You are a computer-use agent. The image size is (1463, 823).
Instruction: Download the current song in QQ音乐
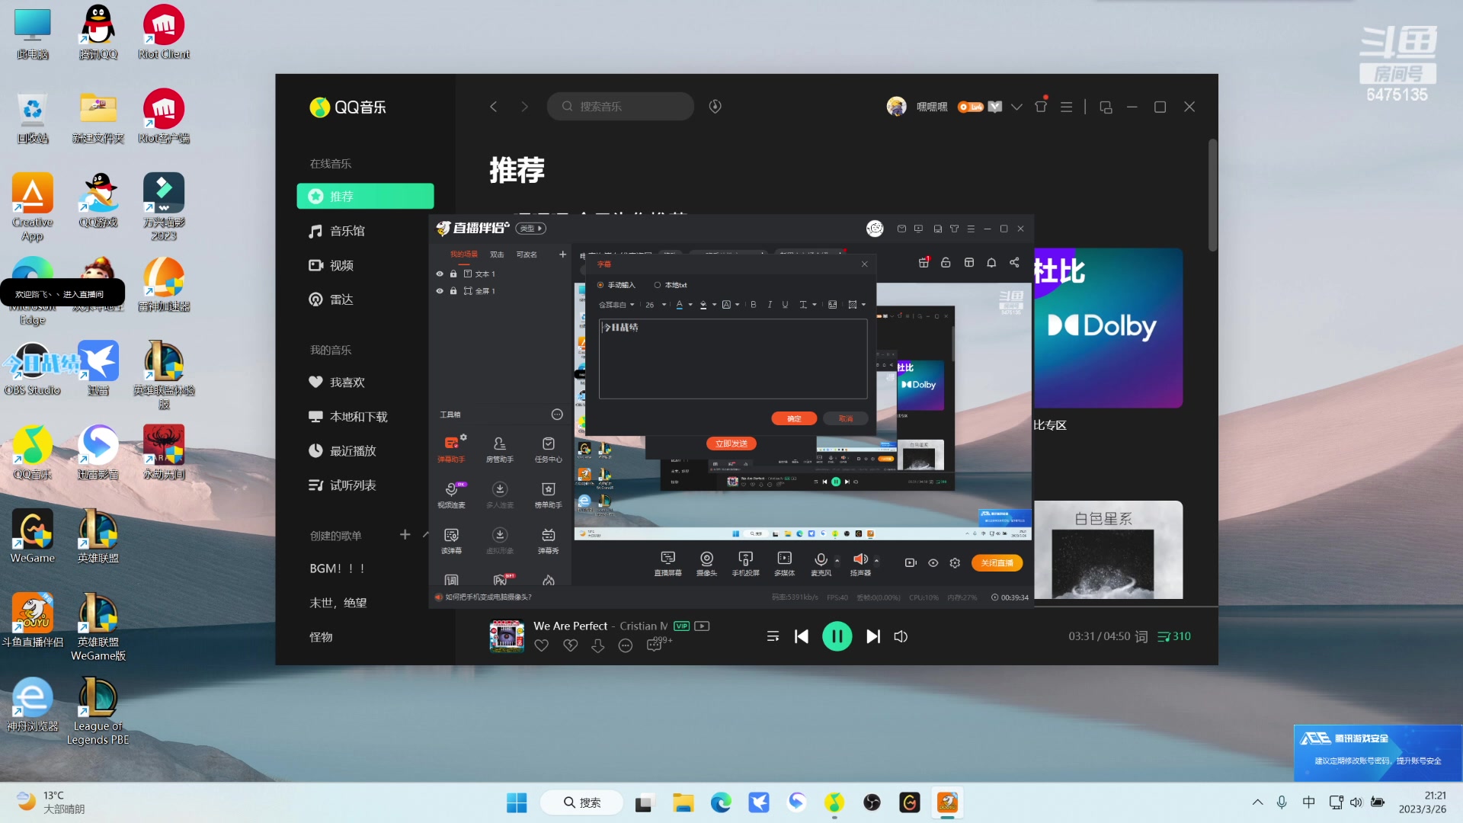[598, 645]
